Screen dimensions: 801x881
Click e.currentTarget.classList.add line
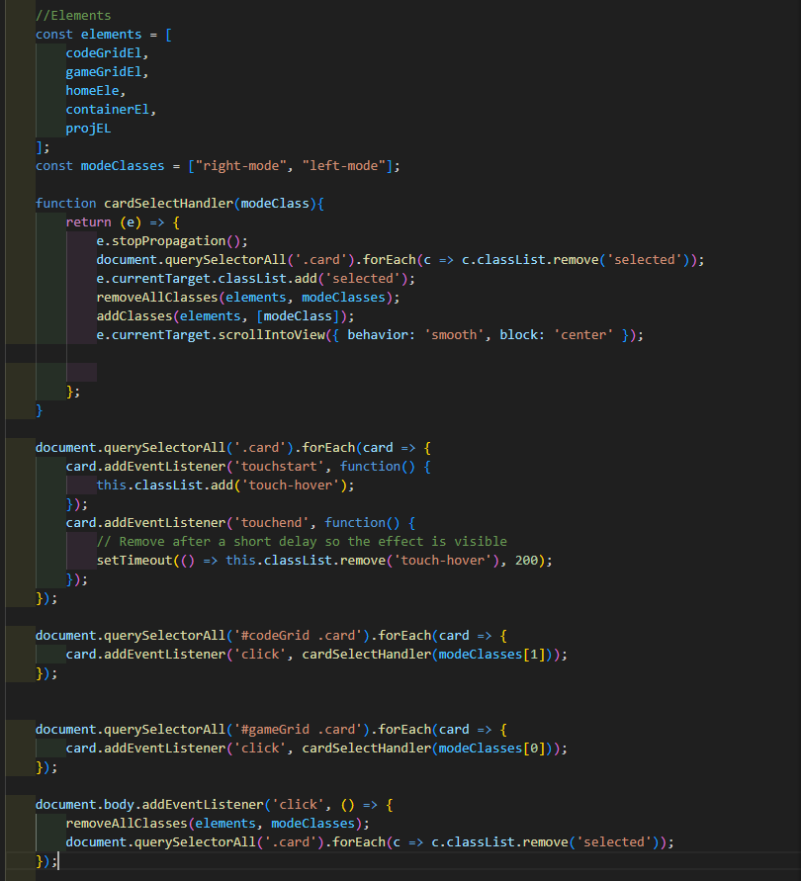click(256, 279)
